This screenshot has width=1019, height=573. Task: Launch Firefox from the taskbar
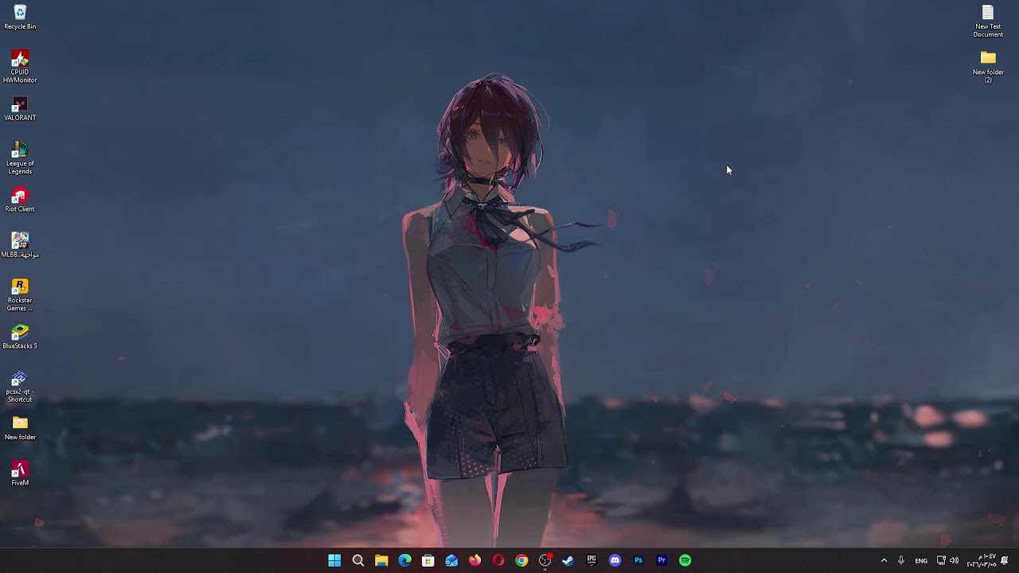474,560
